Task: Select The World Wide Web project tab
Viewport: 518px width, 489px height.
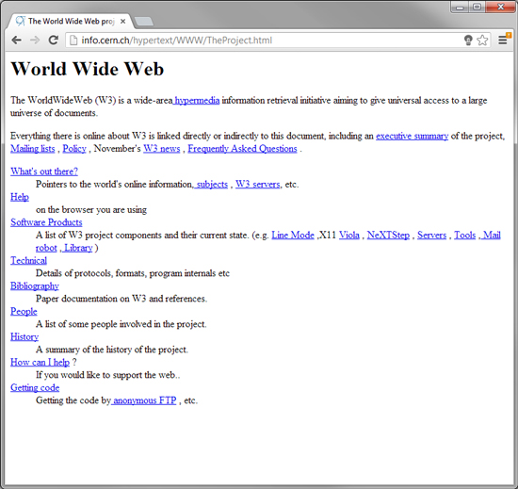Action: [71, 22]
